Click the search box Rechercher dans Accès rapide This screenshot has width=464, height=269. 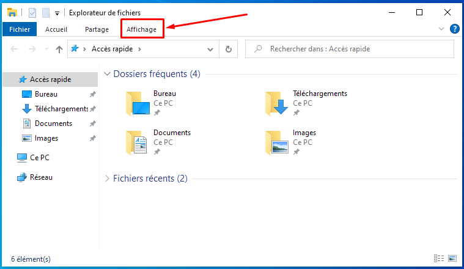(x=350, y=49)
